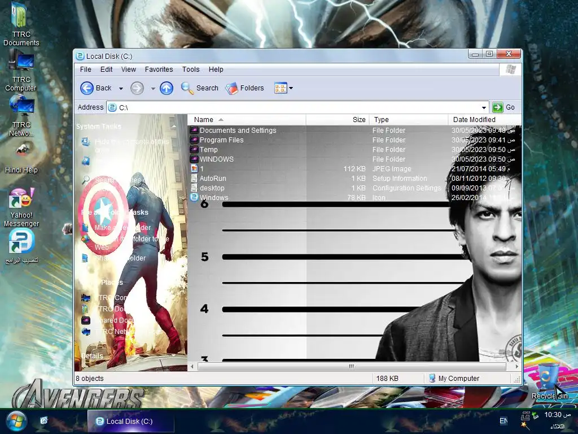The width and height of the screenshot is (578, 434).
Task: Click the scroll right arrow
Action: tap(516, 366)
